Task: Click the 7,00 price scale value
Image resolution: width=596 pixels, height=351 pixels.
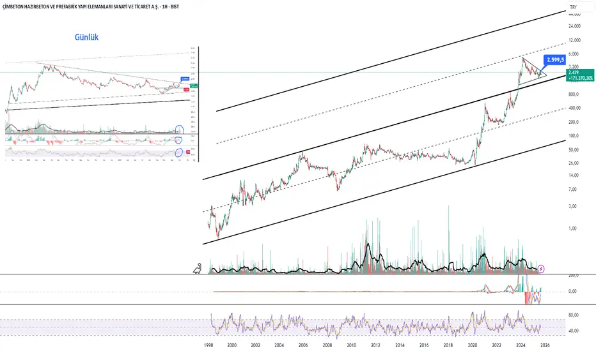Action: (x=572, y=190)
